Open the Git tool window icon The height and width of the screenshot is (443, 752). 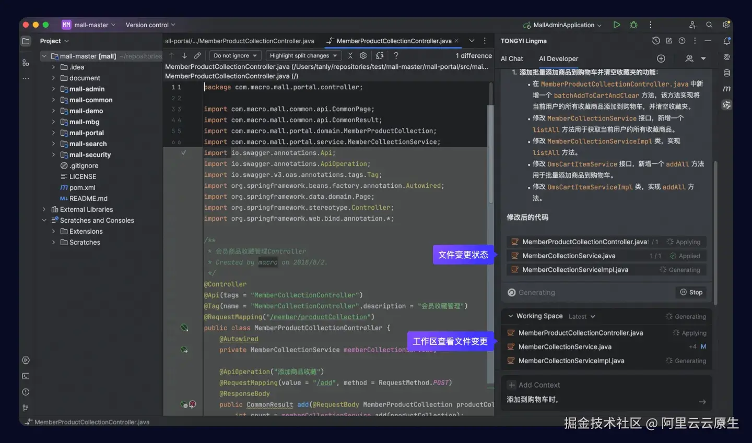click(26, 408)
